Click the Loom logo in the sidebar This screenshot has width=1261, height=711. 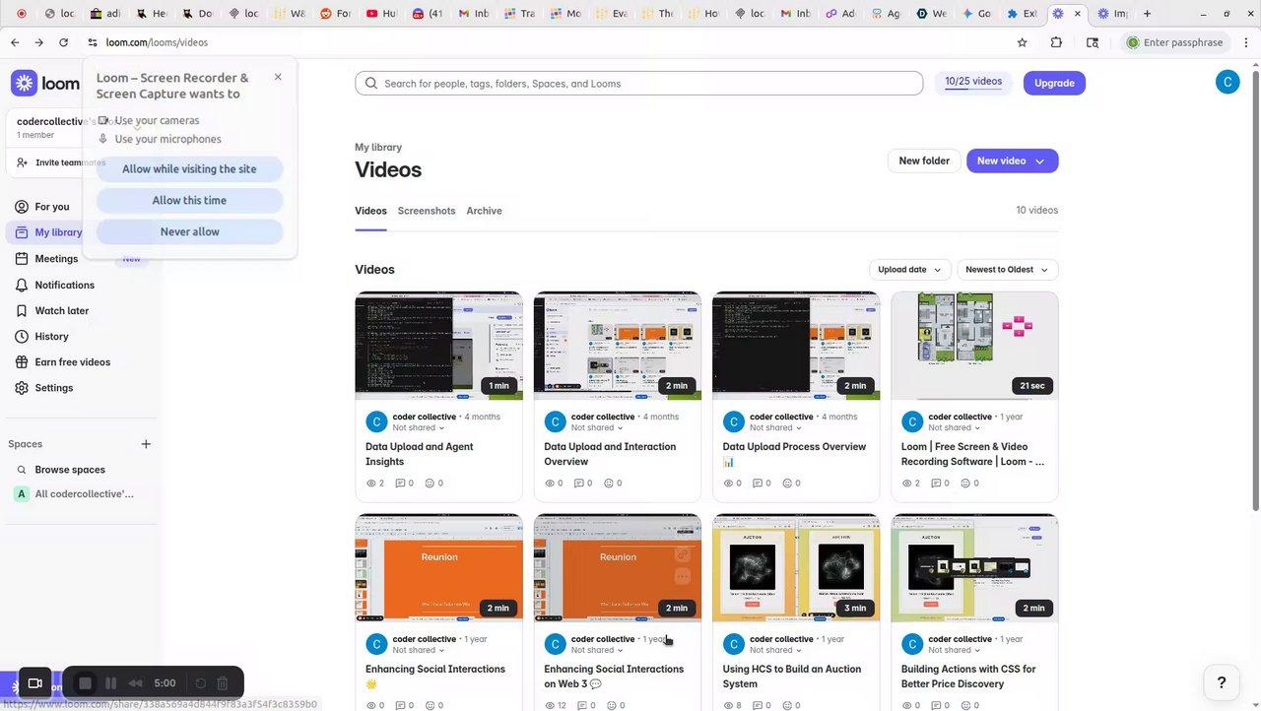click(45, 84)
